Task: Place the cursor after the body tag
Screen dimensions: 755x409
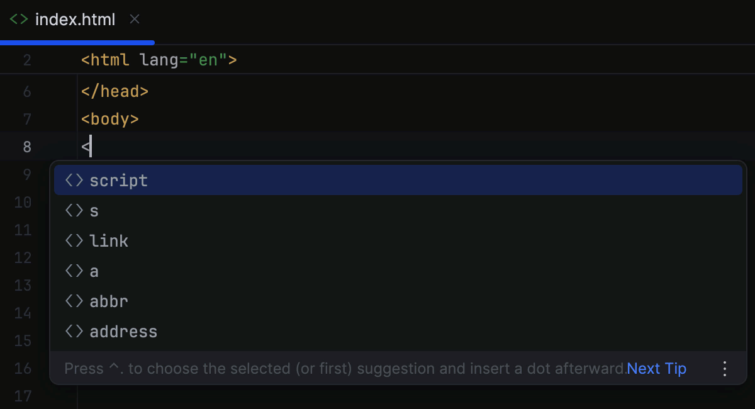Action: click(140, 119)
